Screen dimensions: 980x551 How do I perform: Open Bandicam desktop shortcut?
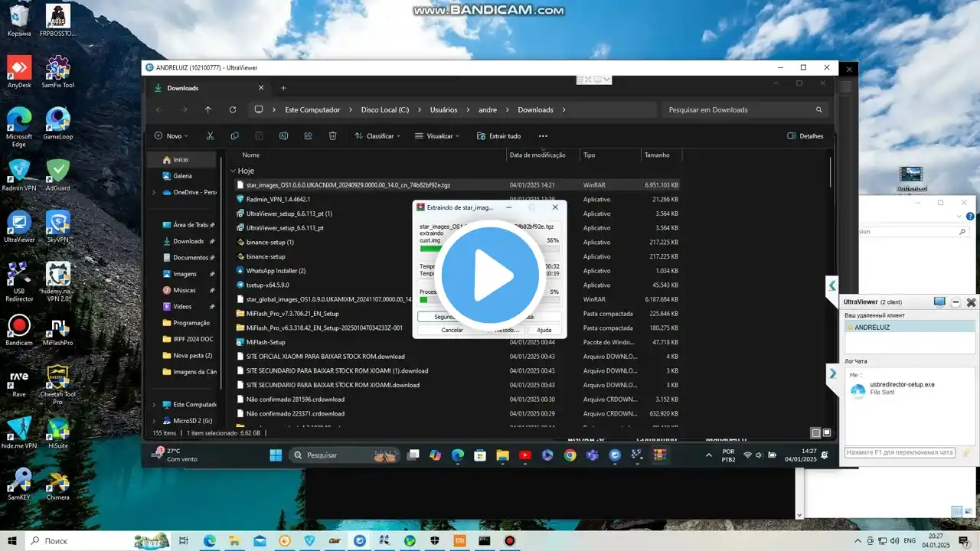tap(19, 331)
